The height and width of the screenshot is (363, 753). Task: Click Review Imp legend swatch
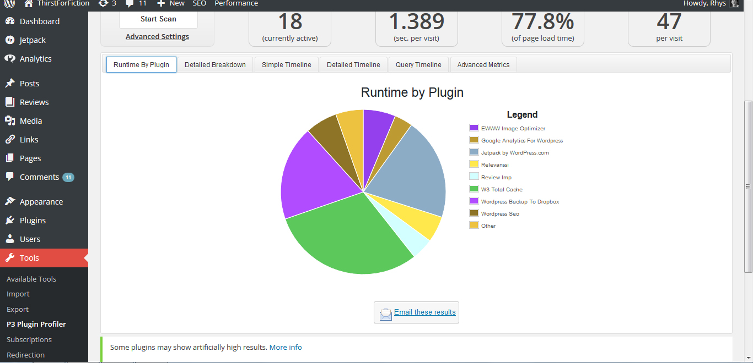(474, 177)
